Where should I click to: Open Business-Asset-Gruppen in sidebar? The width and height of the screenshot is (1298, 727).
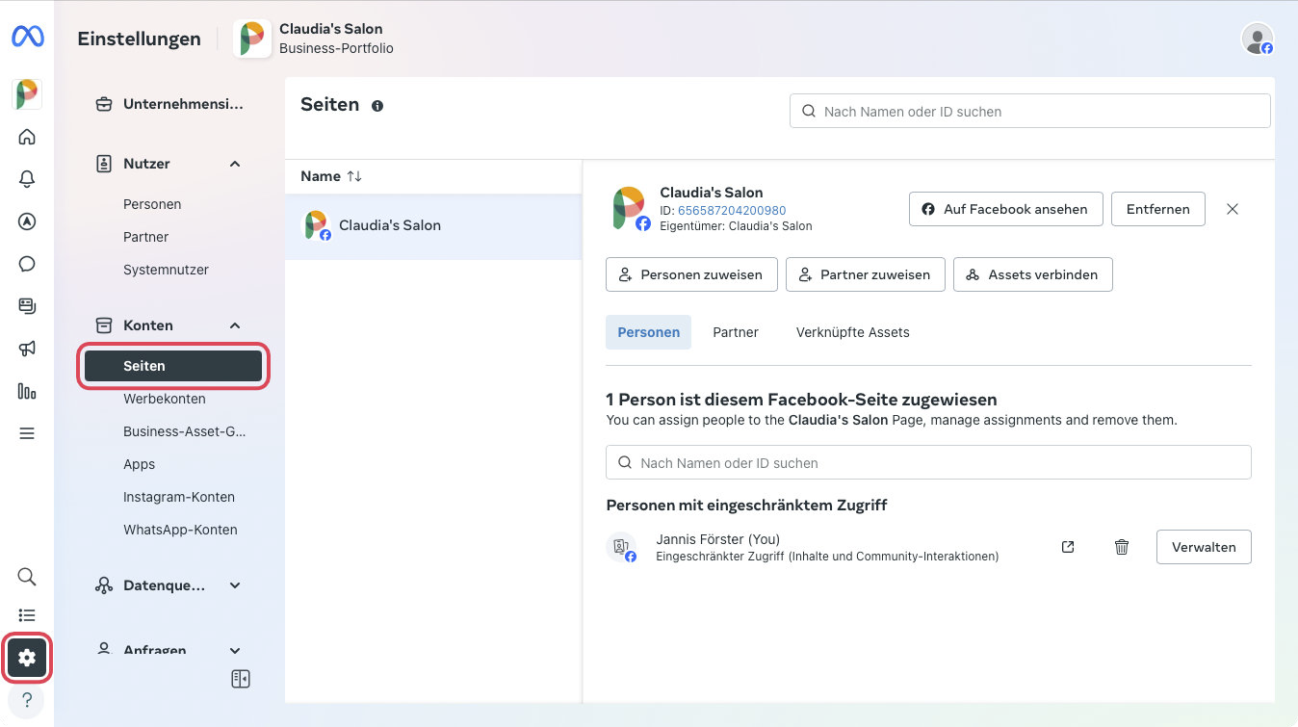click(x=185, y=431)
